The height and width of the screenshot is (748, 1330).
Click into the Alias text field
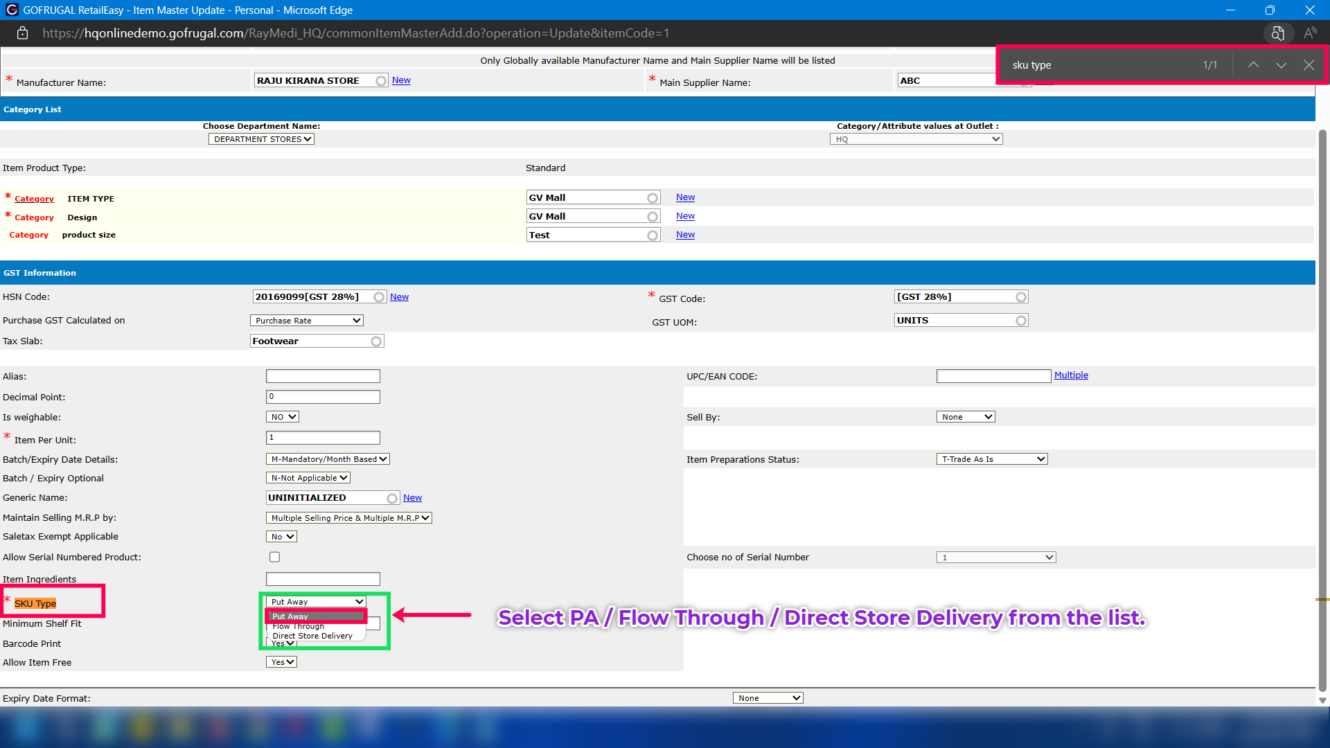323,376
